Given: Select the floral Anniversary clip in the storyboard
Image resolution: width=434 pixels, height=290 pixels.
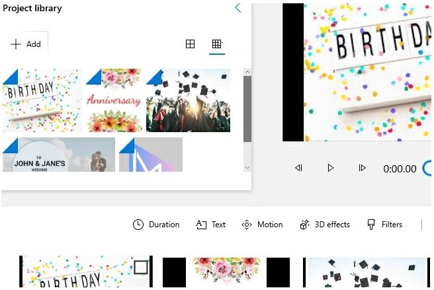Looking at the screenshot, I should coord(226,272).
